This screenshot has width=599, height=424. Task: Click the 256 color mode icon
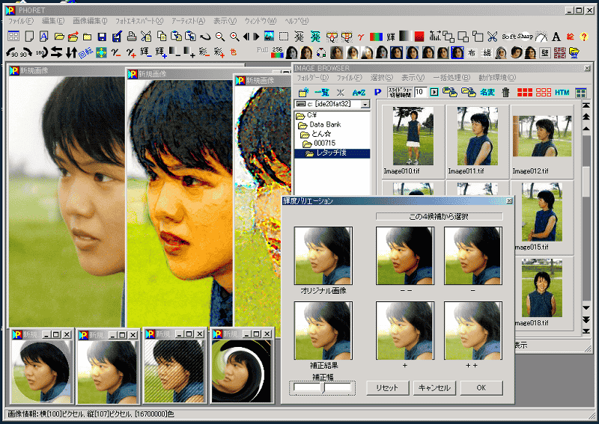277,52
